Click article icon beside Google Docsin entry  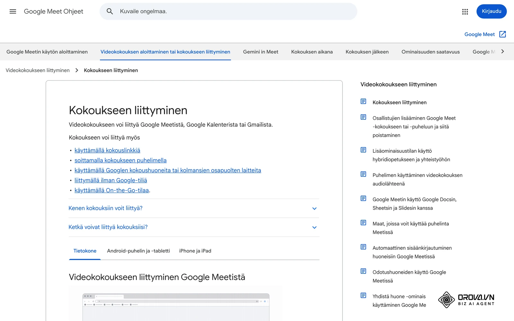(x=363, y=198)
